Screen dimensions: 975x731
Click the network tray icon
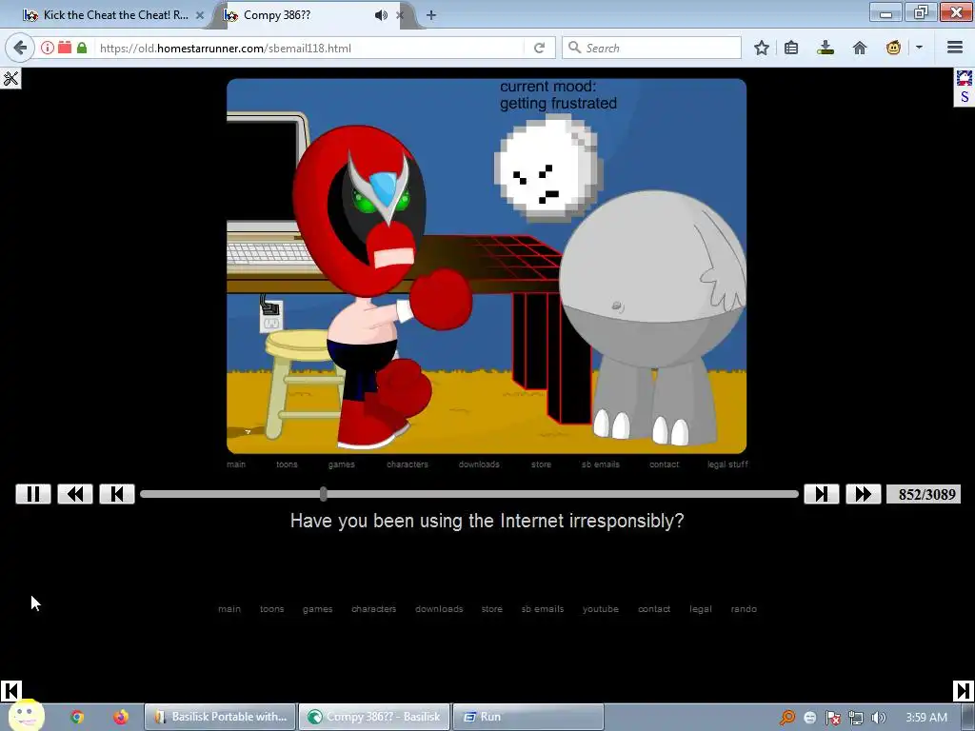click(x=856, y=718)
